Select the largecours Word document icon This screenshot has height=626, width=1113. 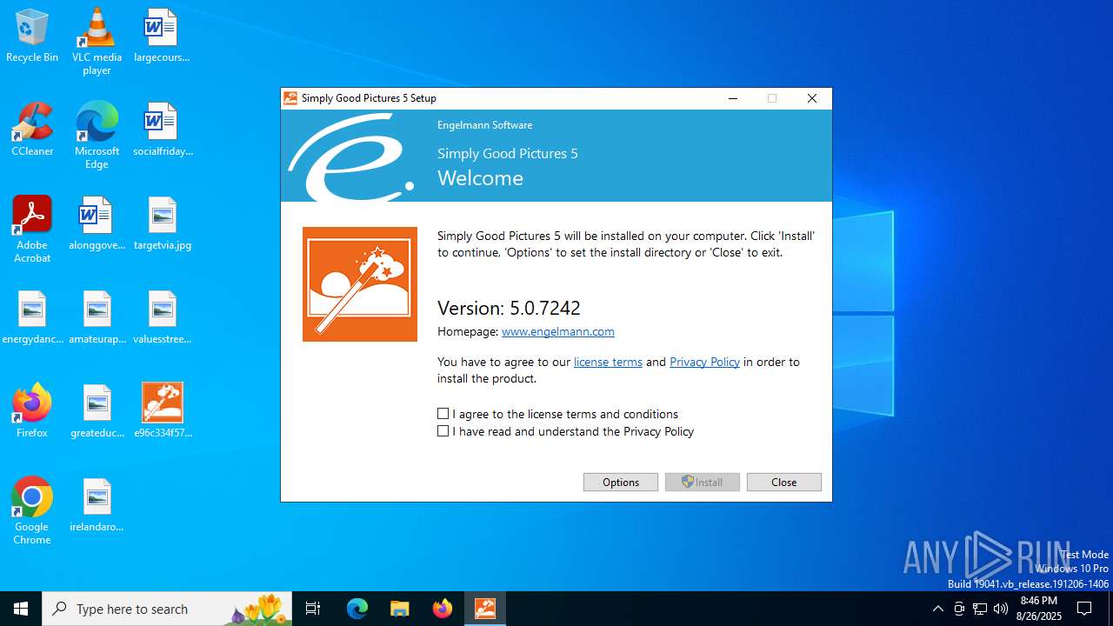tap(162, 37)
